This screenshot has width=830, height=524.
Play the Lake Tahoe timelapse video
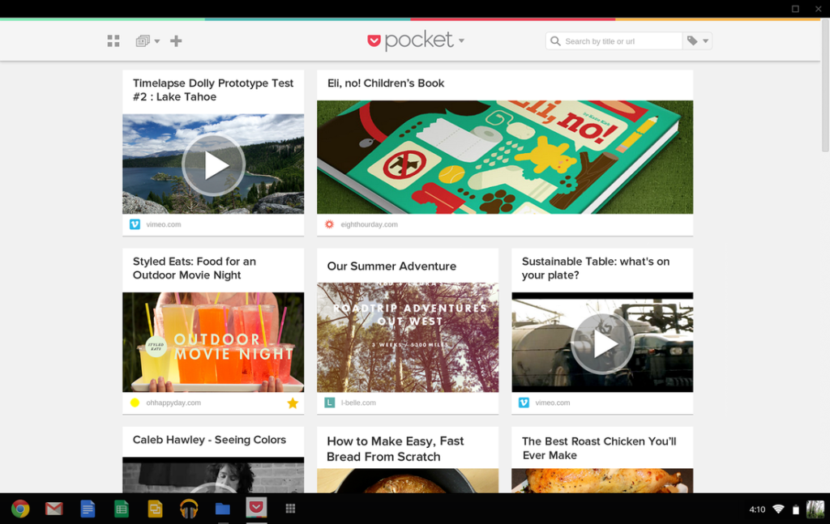point(213,164)
